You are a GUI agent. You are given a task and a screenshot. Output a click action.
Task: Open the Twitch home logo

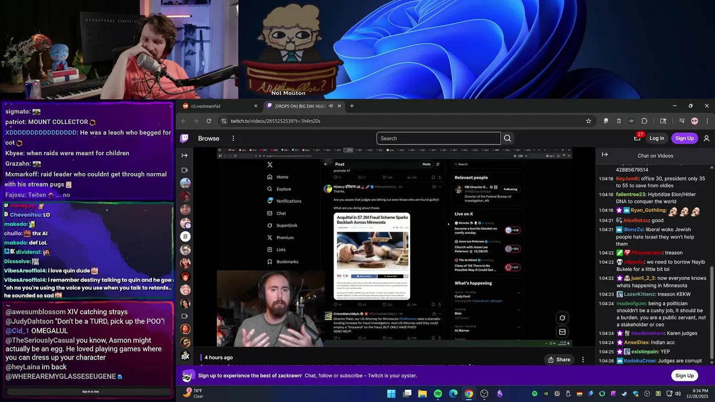point(184,138)
